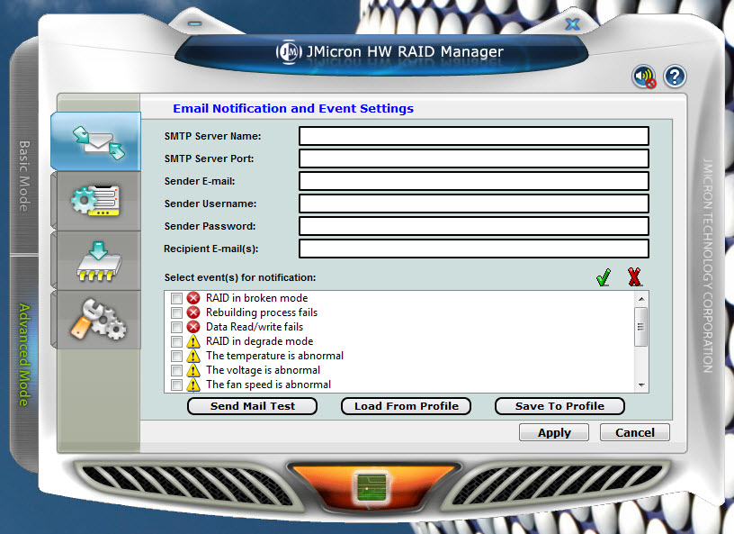
Task: Open the wrench and gears tools sidebar icon
Action: click(x=96, y=320)
